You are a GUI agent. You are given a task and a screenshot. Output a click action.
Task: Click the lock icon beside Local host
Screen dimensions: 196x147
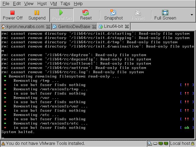(x=193, y=144)
